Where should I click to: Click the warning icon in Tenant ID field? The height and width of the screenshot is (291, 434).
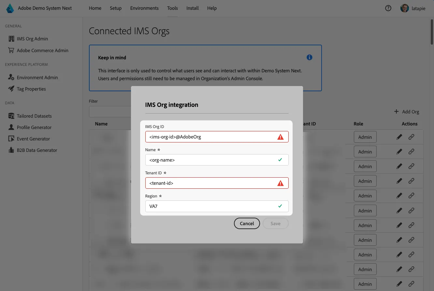(280, 183)
